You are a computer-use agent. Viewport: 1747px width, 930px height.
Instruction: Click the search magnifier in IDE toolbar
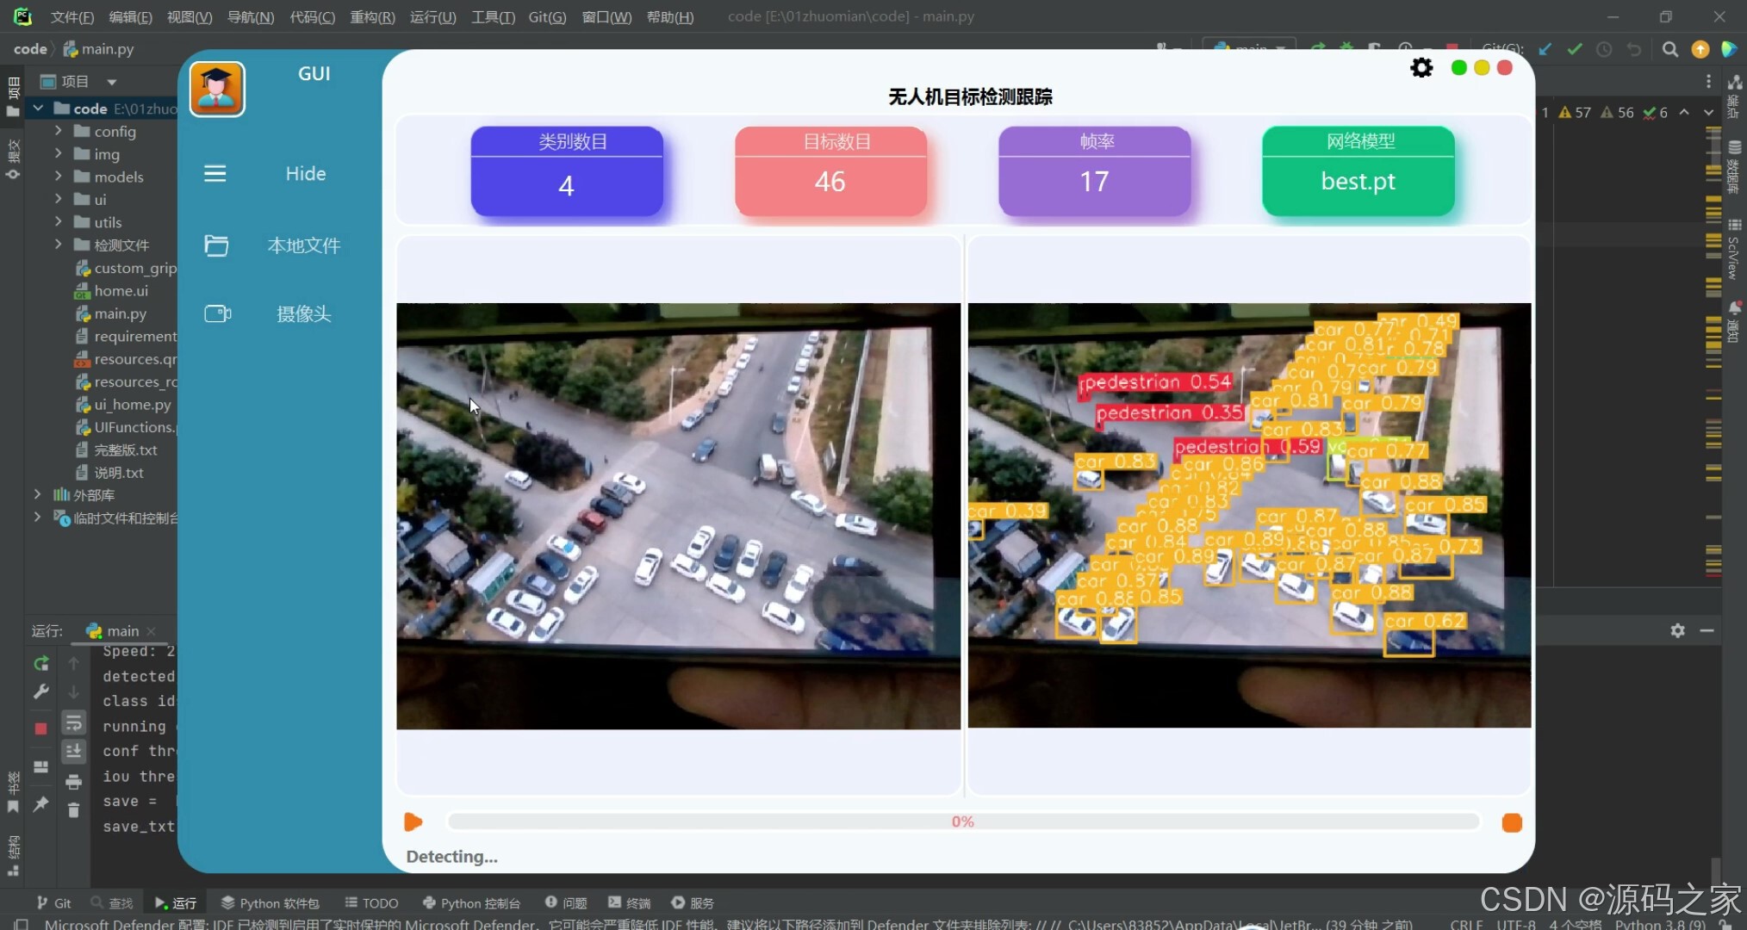pos(1669,49)
